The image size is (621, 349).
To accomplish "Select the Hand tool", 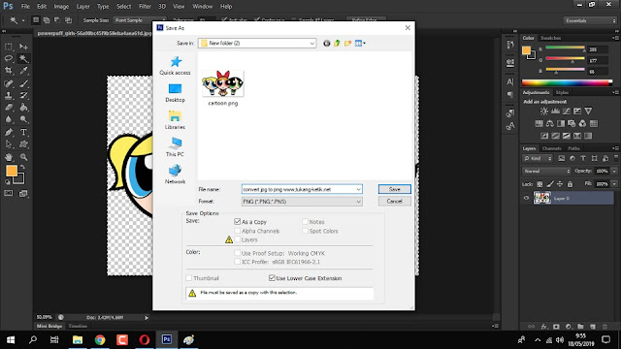I will pos(9,157).
